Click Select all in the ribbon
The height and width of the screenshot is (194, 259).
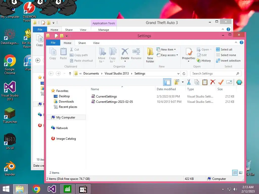[224, 50]
